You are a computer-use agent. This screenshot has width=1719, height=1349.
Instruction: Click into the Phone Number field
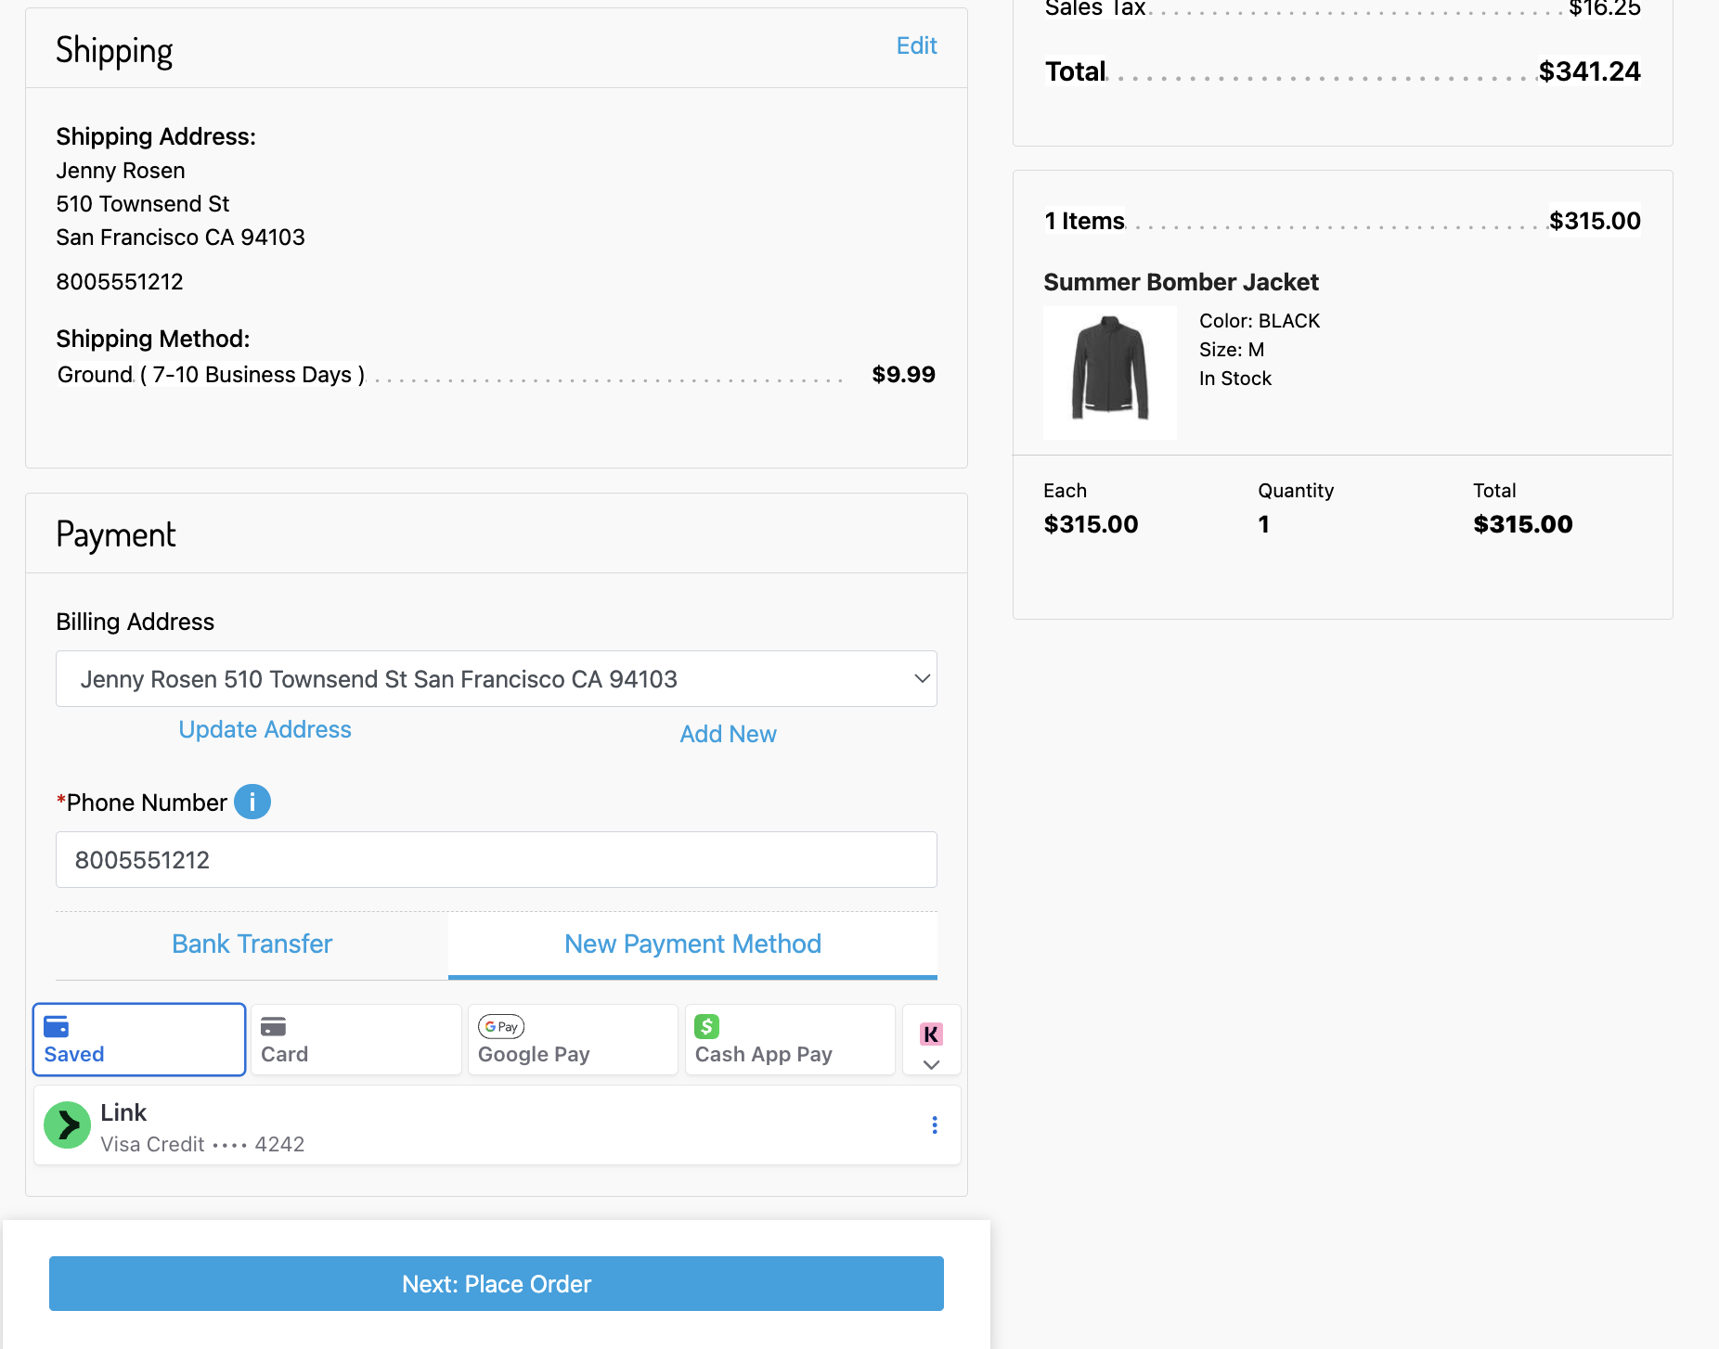pyautogui.click(x=496, y=860)
